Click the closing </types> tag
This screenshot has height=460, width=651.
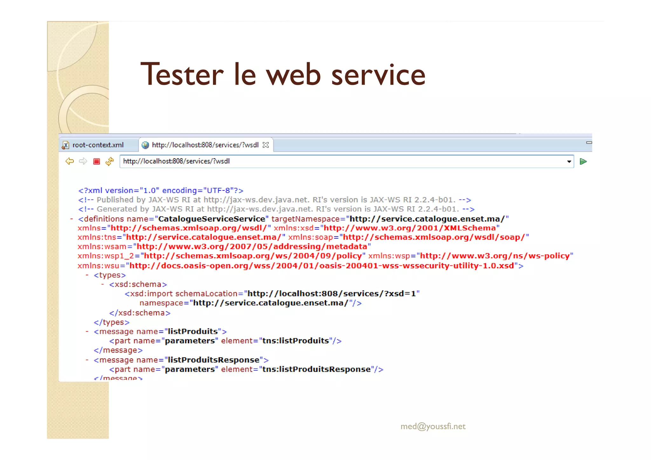pyautogui.click(x=112, y=322)
